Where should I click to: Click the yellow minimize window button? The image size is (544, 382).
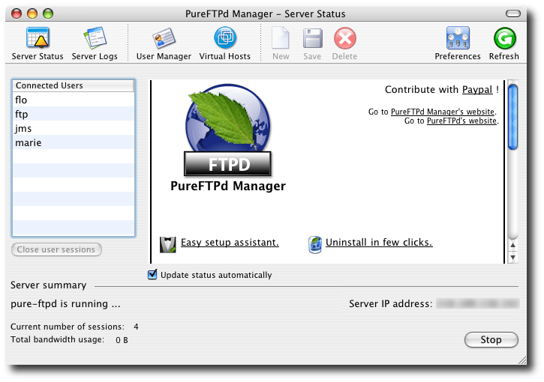[32, 13]
